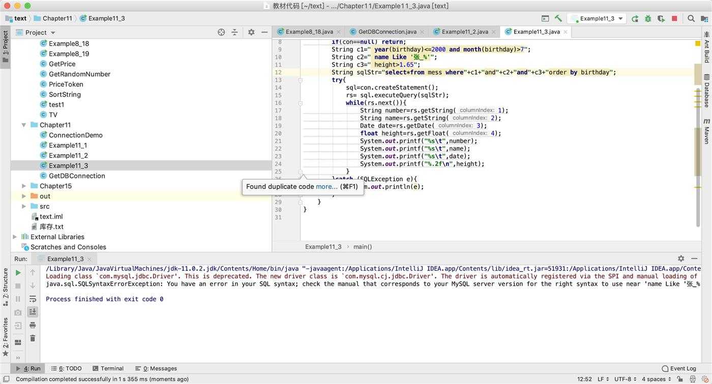Viewport: 712px width, 384px height.
Task: Click the pause output icon in Run panel
Action: (18, 299)
